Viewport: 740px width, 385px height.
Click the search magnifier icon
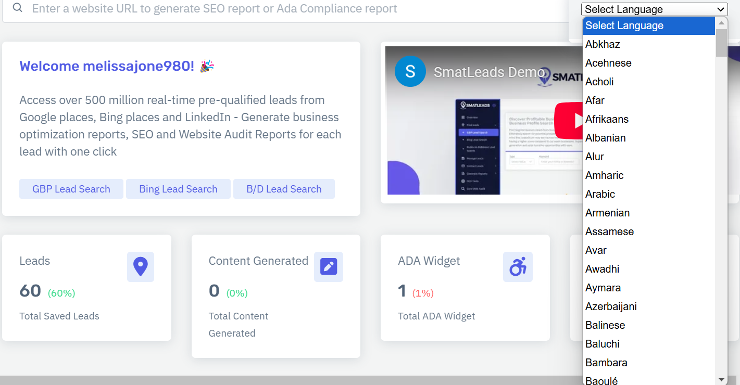(18, 8)
